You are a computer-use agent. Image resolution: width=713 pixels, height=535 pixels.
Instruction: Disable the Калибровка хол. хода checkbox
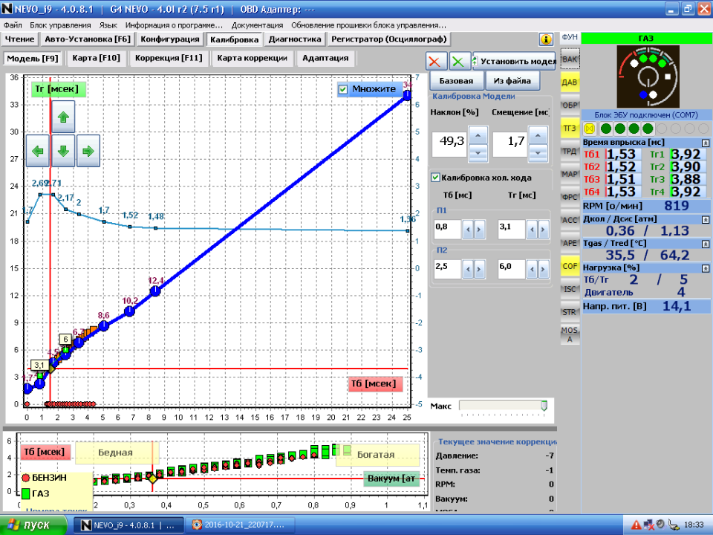pos(435,178)
